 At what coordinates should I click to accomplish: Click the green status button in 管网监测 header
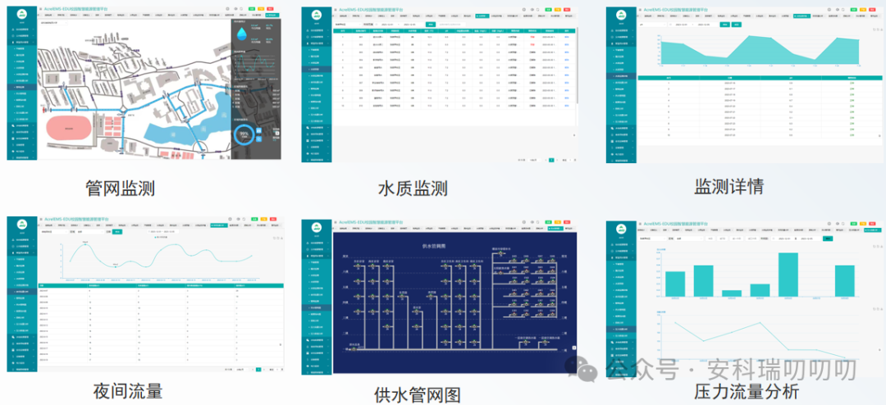point(252,9)
